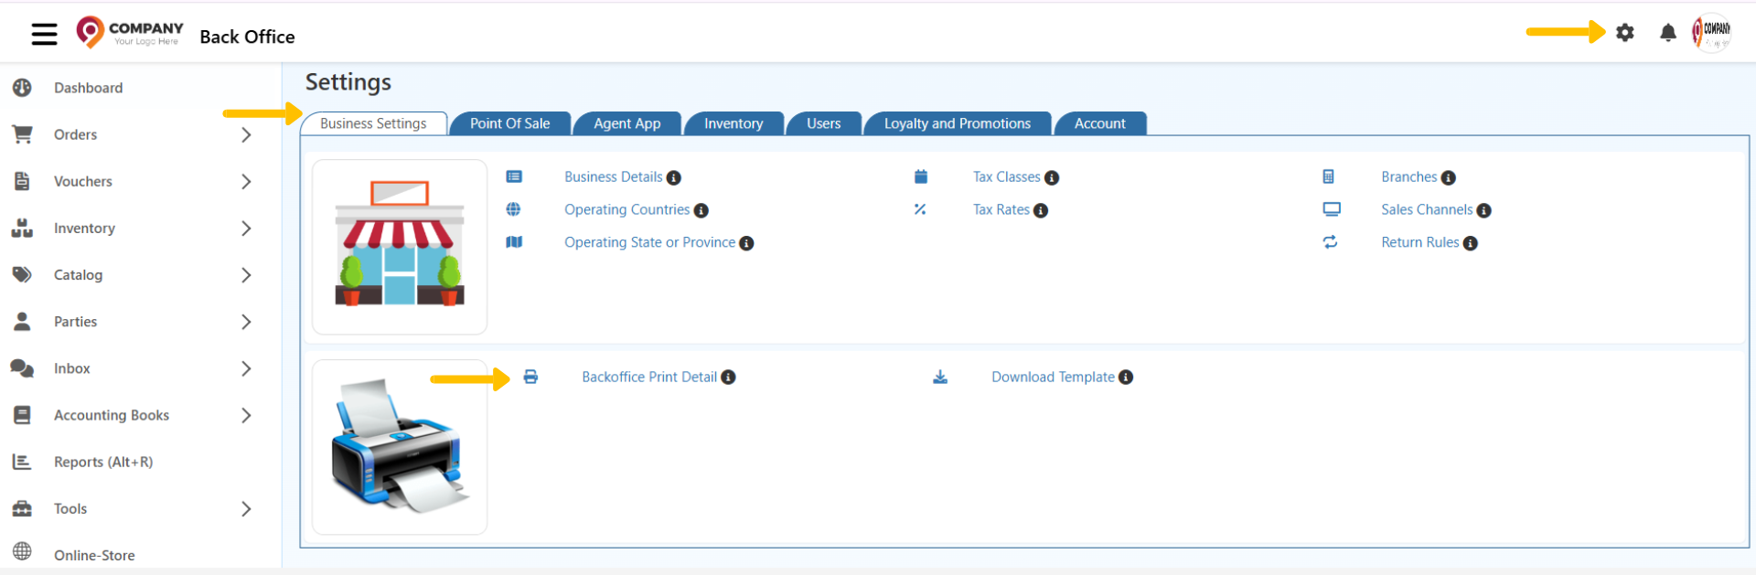Open the notifications bell

click(x=1668, y=33)
